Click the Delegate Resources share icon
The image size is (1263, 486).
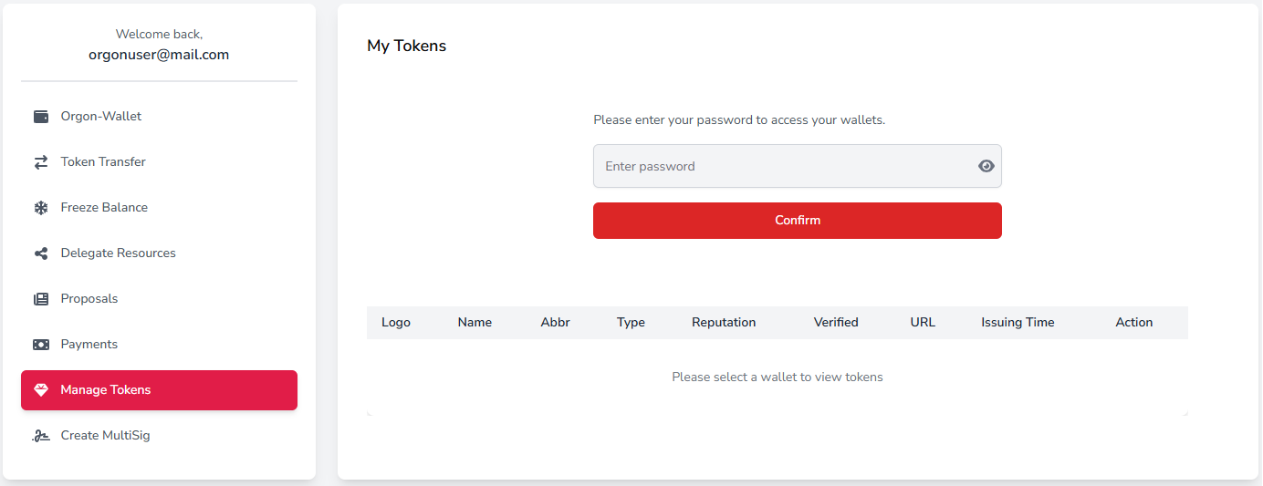click(41, 253)
